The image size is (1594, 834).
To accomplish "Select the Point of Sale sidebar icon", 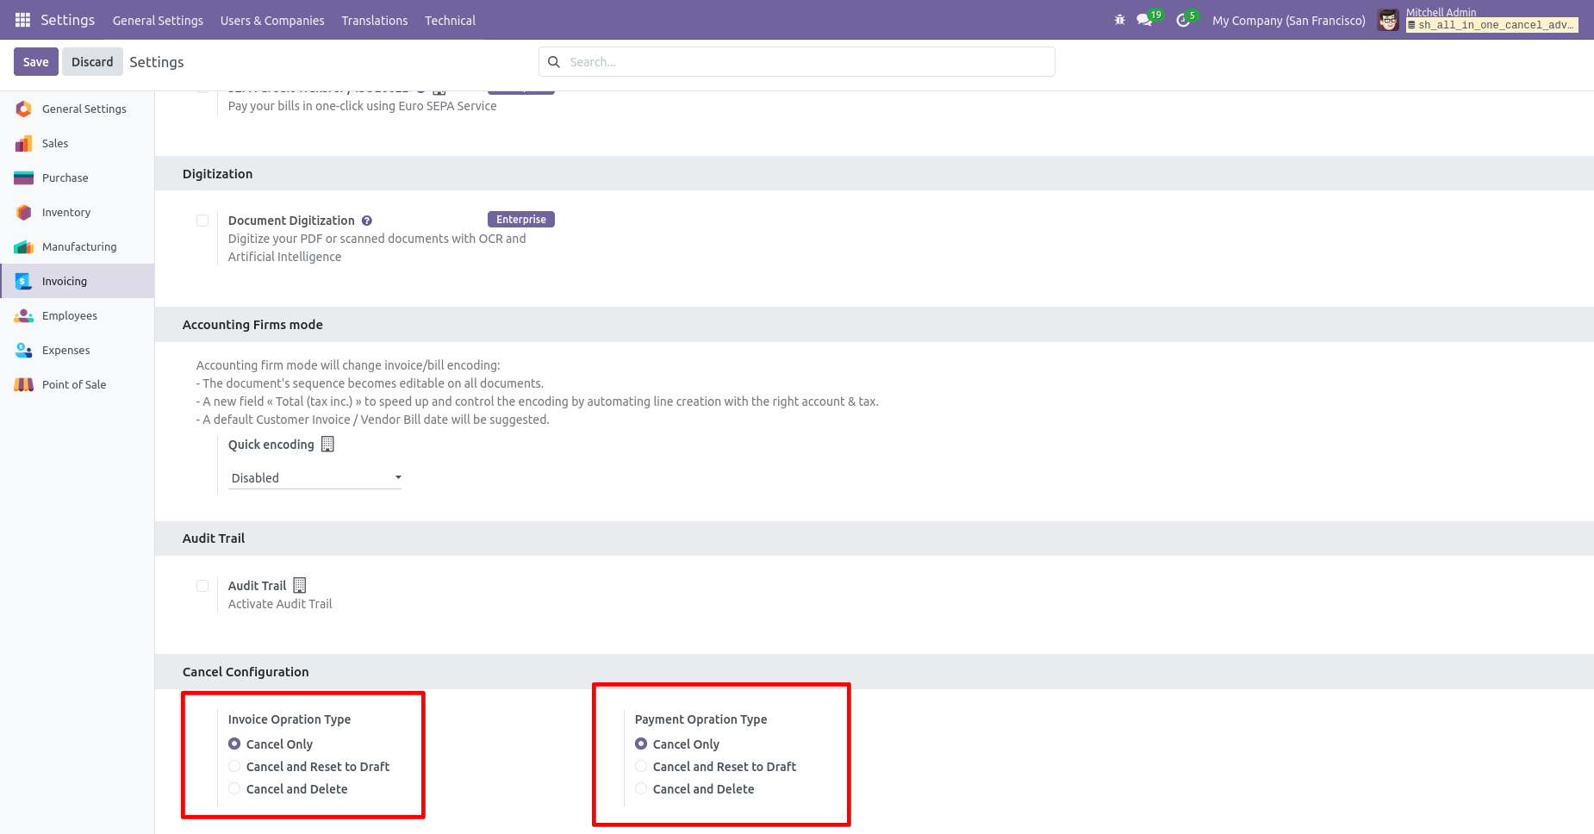I will 24,384.
